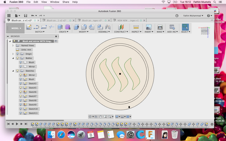Image resolution: width=226 pixels, height=141 pixels.
Task: Select Sketch11 in the browser
Action: point(33,113)
